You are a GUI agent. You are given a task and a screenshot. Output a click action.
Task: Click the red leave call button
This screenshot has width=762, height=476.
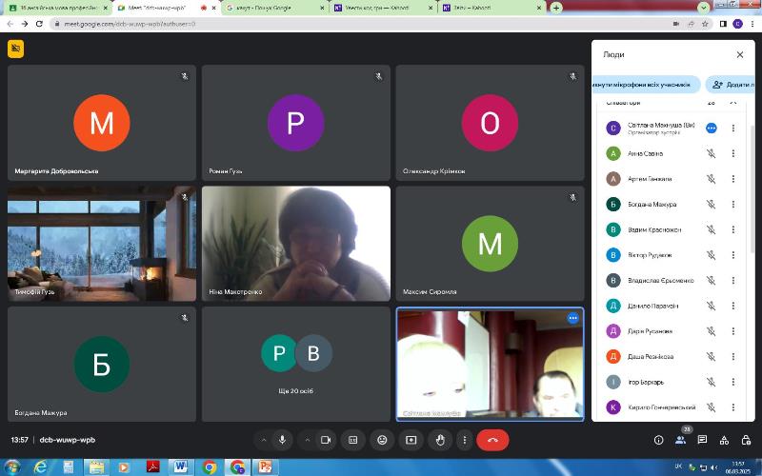(492, 440)
